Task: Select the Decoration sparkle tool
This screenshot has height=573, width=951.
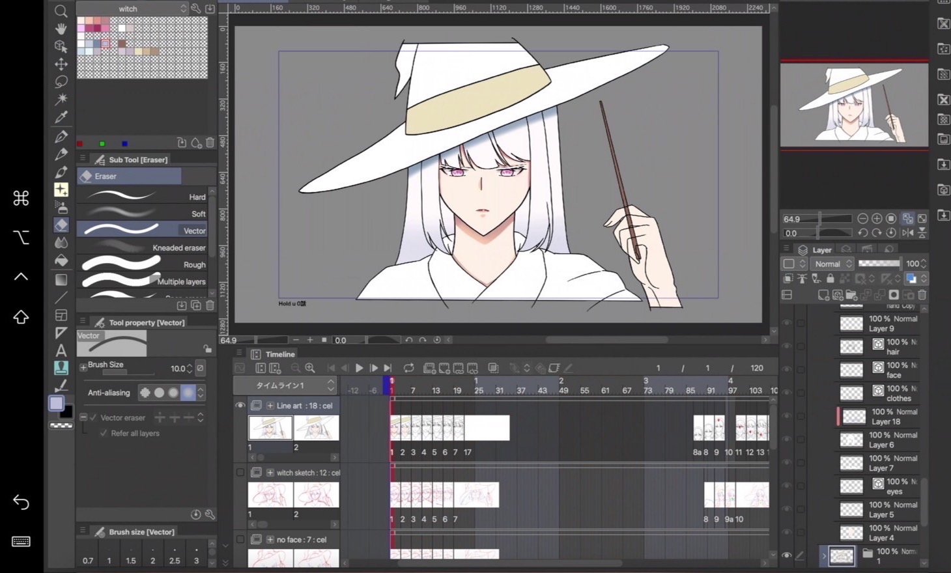Action: coord(61,189)
